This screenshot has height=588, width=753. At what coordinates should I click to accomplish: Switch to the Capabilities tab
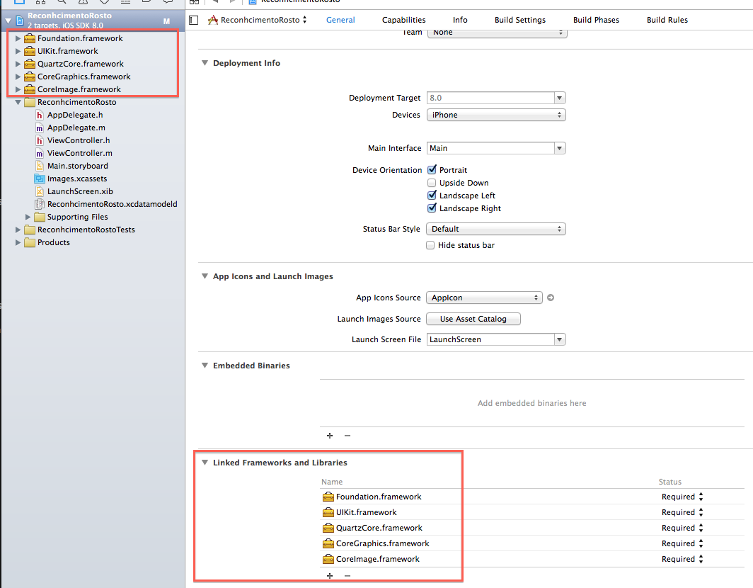pos(404,20)
